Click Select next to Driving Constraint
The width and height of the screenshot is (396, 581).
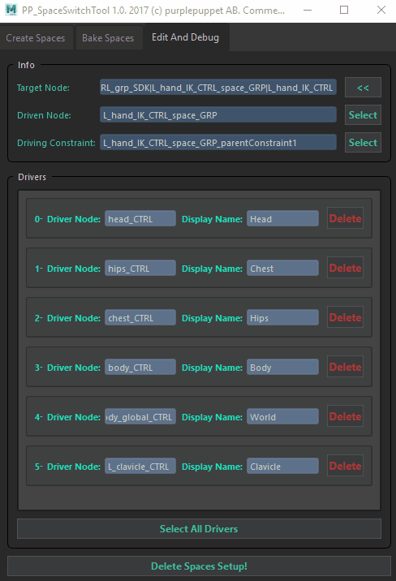pyautogui.click(x=363, y=143)
